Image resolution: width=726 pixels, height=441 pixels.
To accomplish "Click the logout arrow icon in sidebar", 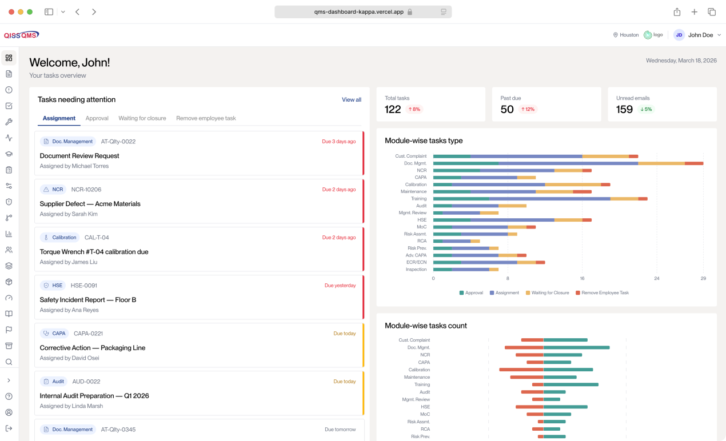I will pyautogui.click(x=9, y=428).
